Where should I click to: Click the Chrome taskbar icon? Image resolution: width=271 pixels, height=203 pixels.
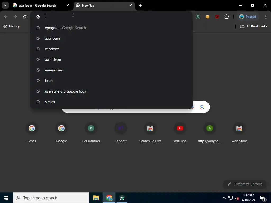click(109, 198)
